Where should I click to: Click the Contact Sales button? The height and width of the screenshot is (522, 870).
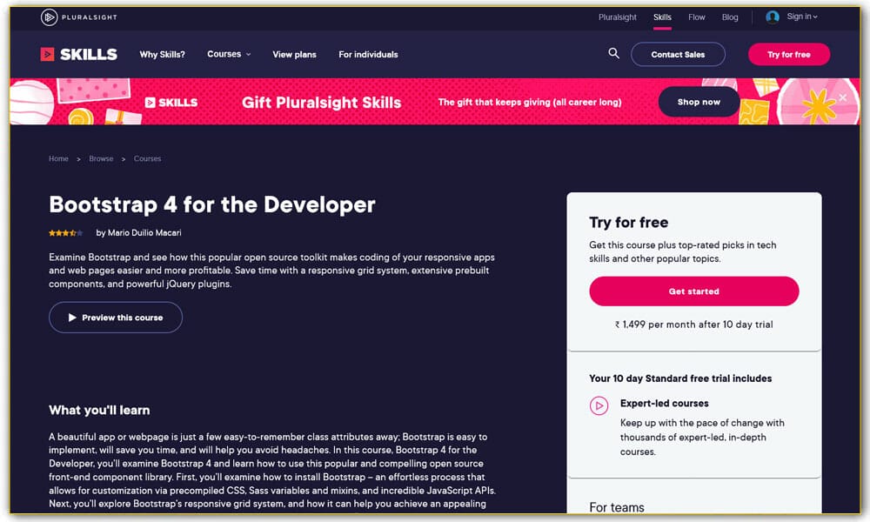(x=678, y=54)
